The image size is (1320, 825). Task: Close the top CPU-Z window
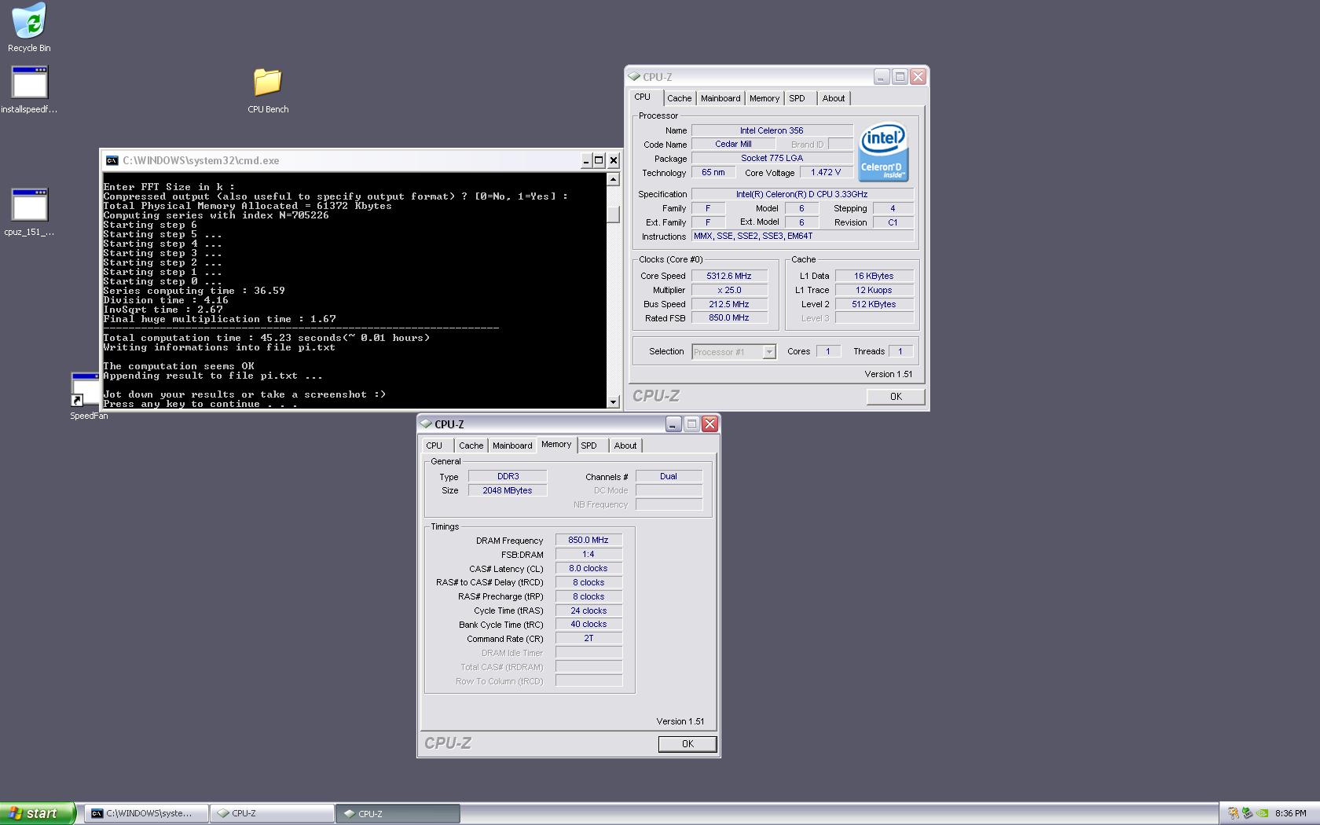[x=918, y=77]
